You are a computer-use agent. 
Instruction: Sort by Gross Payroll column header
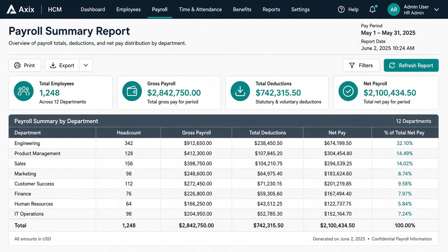click(196, 133)
